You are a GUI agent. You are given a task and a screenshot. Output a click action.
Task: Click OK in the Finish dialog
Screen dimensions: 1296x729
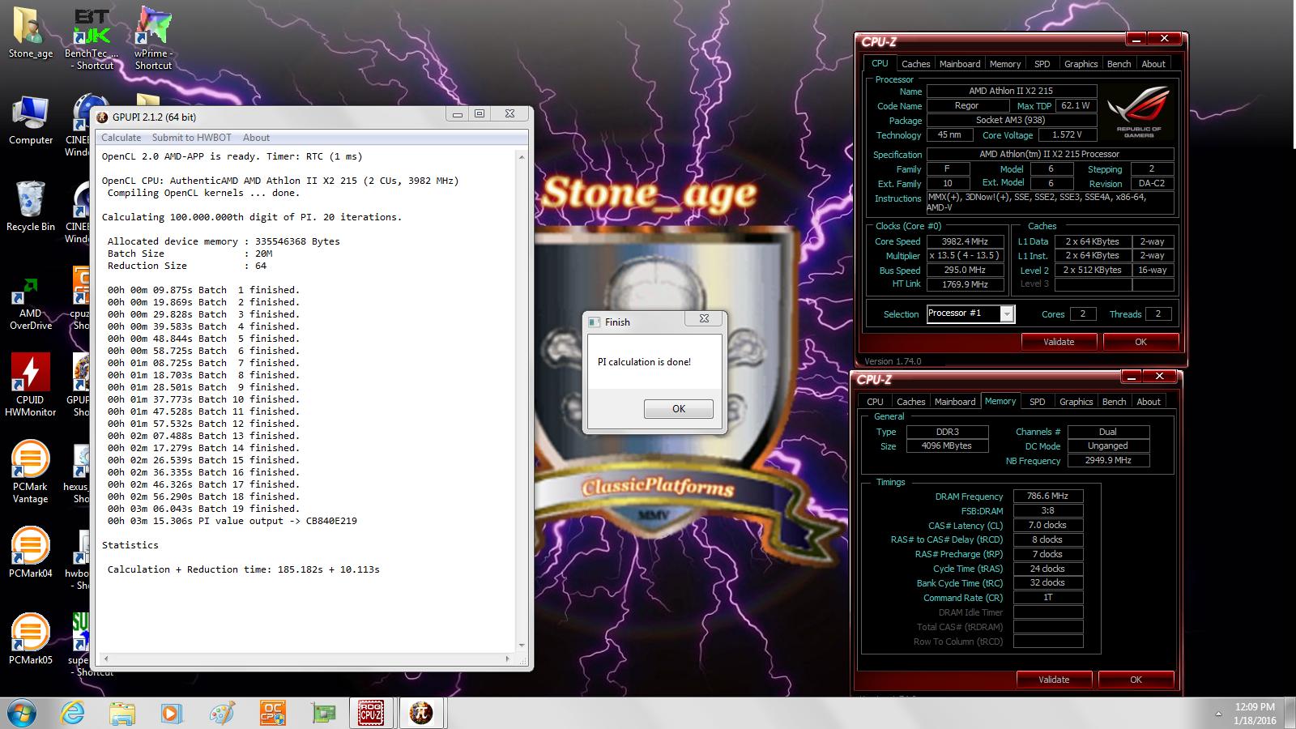point(679,409)
